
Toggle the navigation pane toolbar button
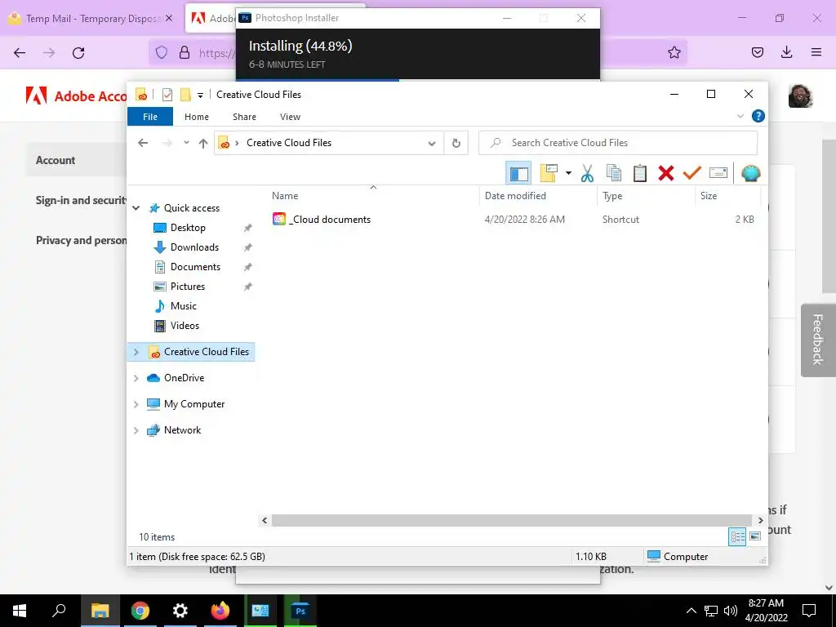(518, 173)
